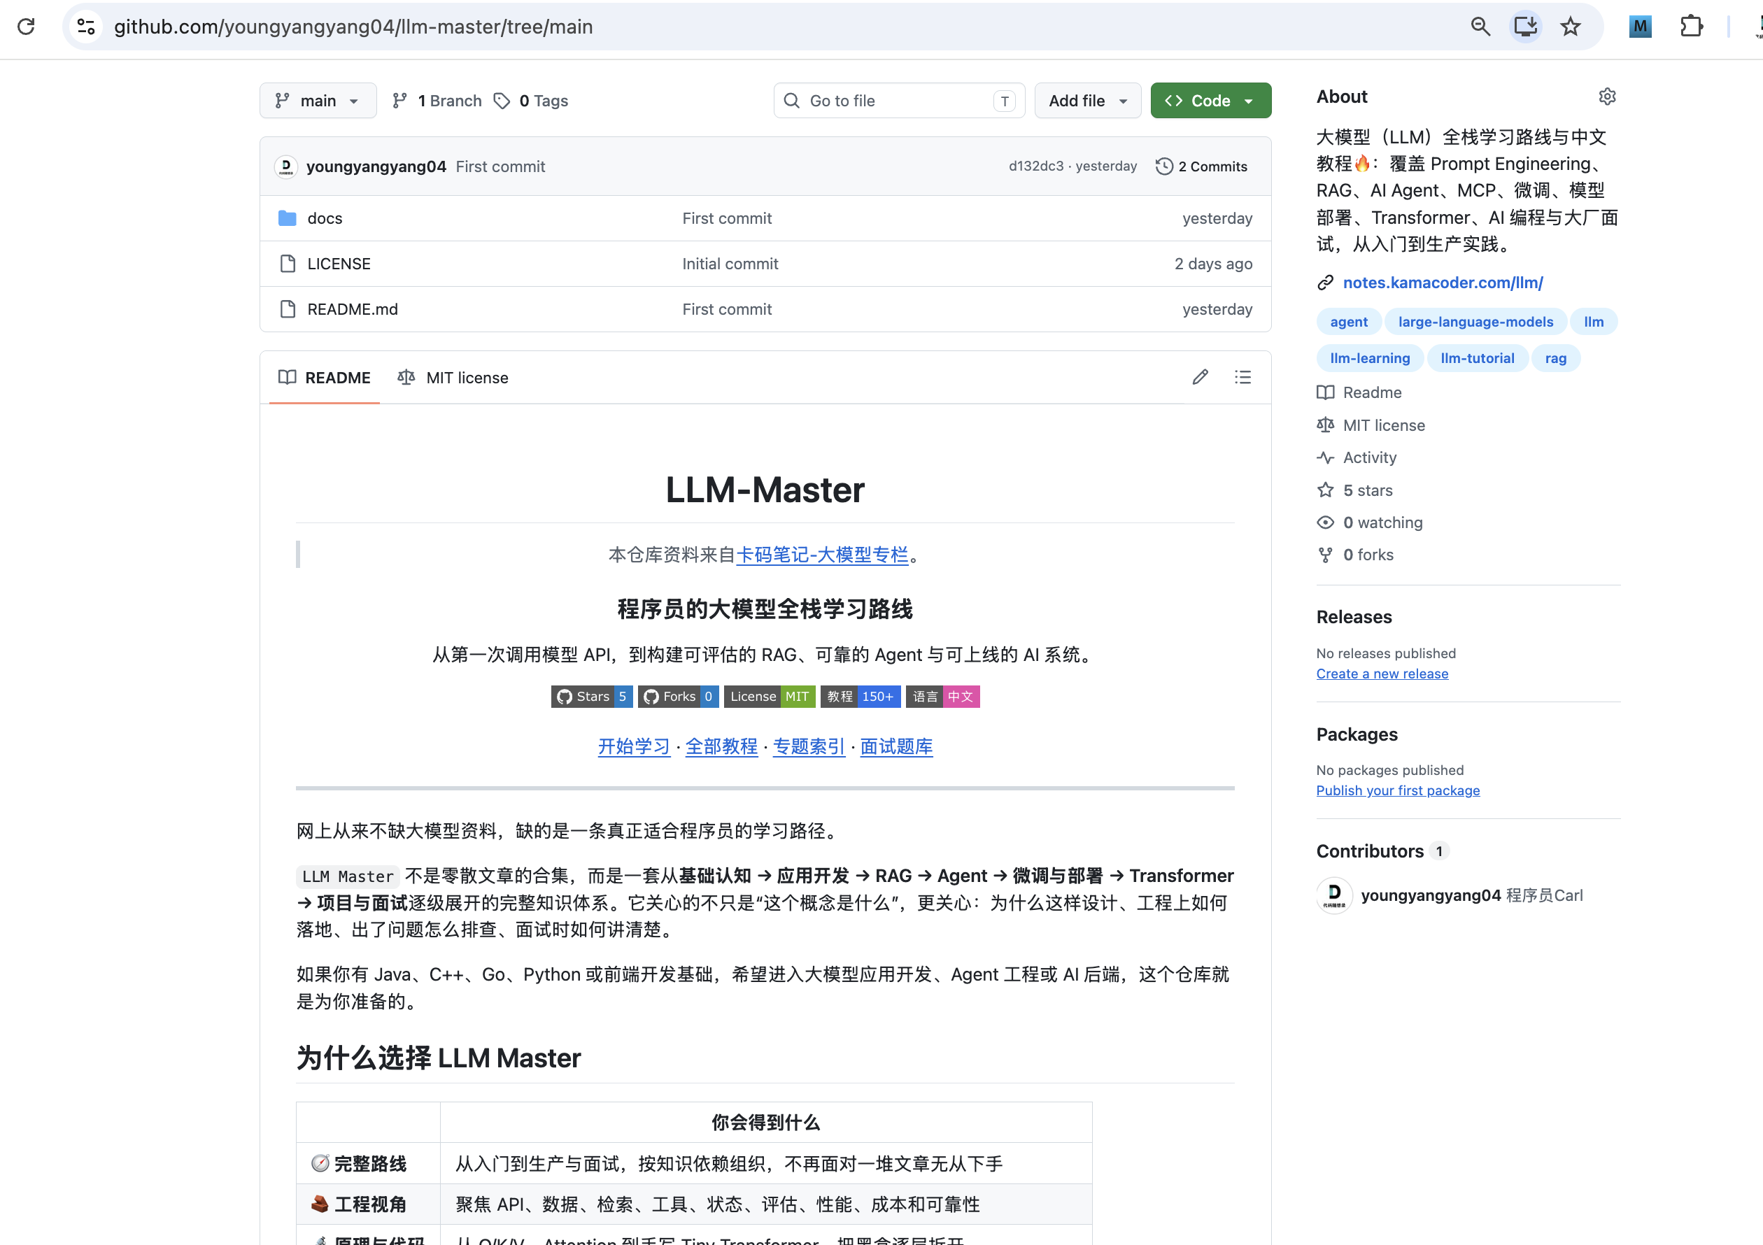
Task: Click the book icon beside Readme sidebar
Action: tap(1325, 392)
